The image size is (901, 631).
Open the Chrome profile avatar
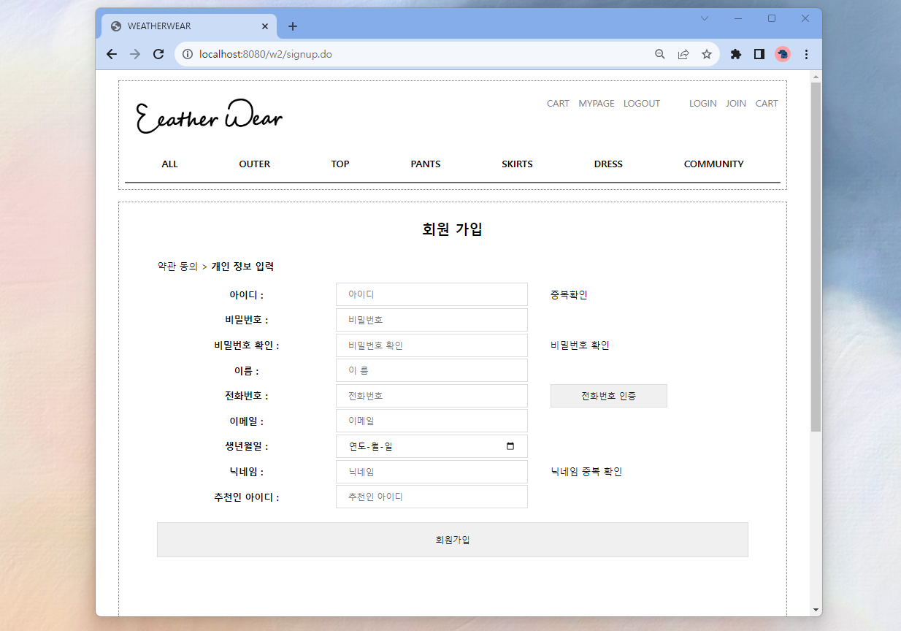click(x=783, y=54)
